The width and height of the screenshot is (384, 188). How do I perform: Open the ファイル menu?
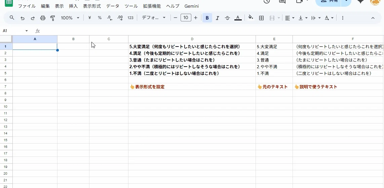tap(27, 6)
